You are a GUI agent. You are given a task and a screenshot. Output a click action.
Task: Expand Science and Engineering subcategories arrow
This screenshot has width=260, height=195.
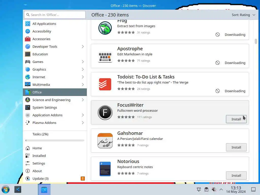click(x=83, y=100)
